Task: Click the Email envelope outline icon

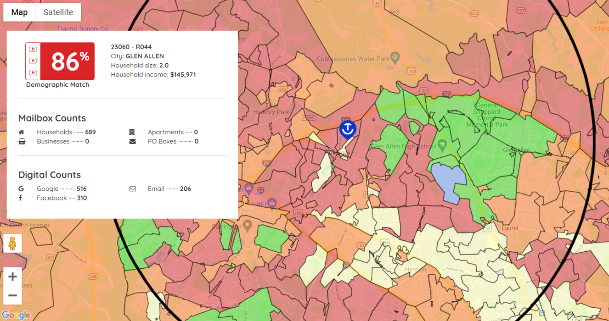Action: [x=132, y=188]
